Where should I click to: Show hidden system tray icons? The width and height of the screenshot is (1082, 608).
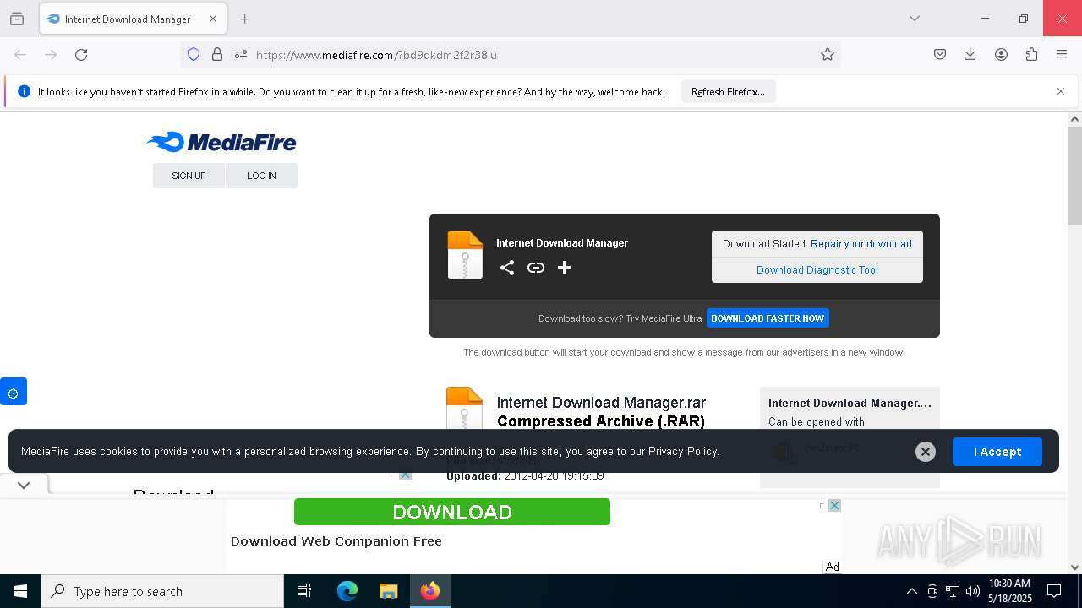point(911,591)
